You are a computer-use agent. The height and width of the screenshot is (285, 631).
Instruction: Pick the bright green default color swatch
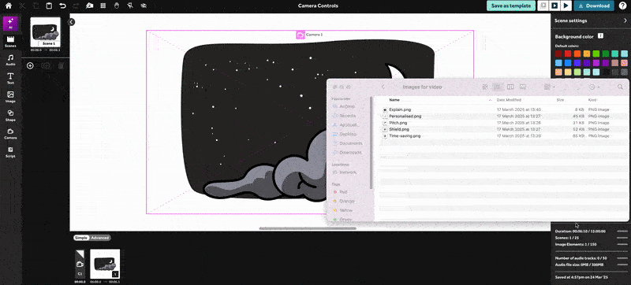tap(596, 54)
